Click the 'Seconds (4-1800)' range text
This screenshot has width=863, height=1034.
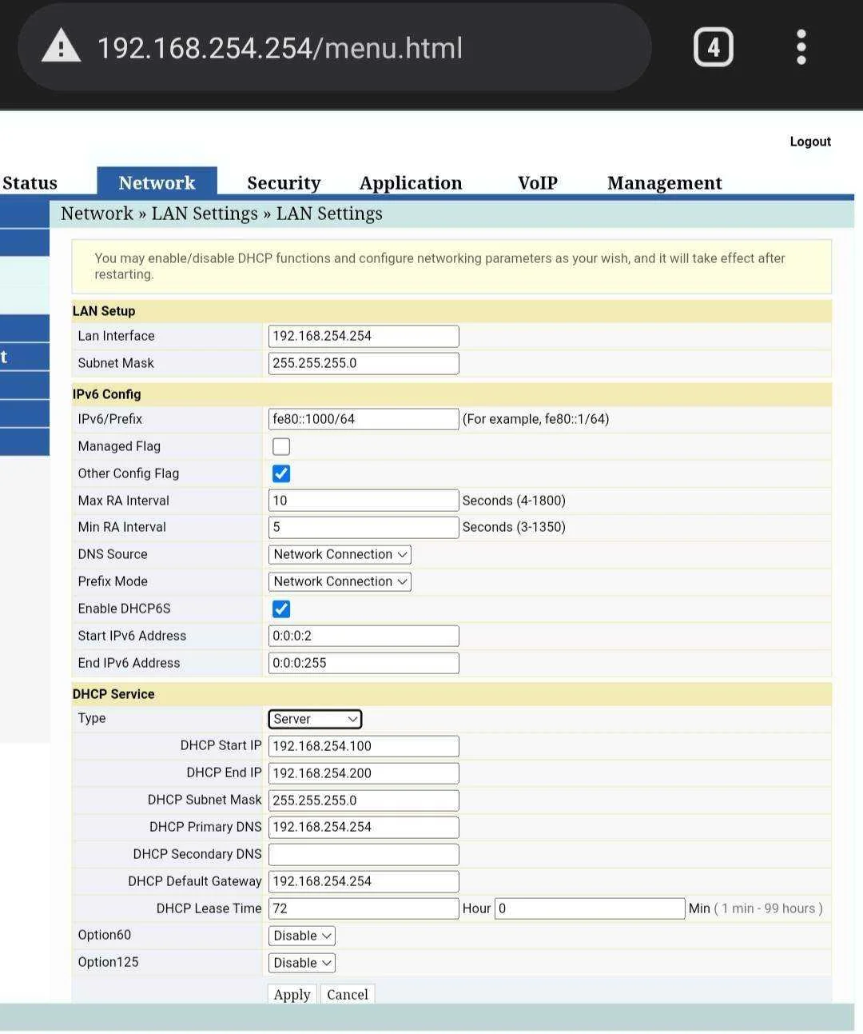(x=514, y=501)
